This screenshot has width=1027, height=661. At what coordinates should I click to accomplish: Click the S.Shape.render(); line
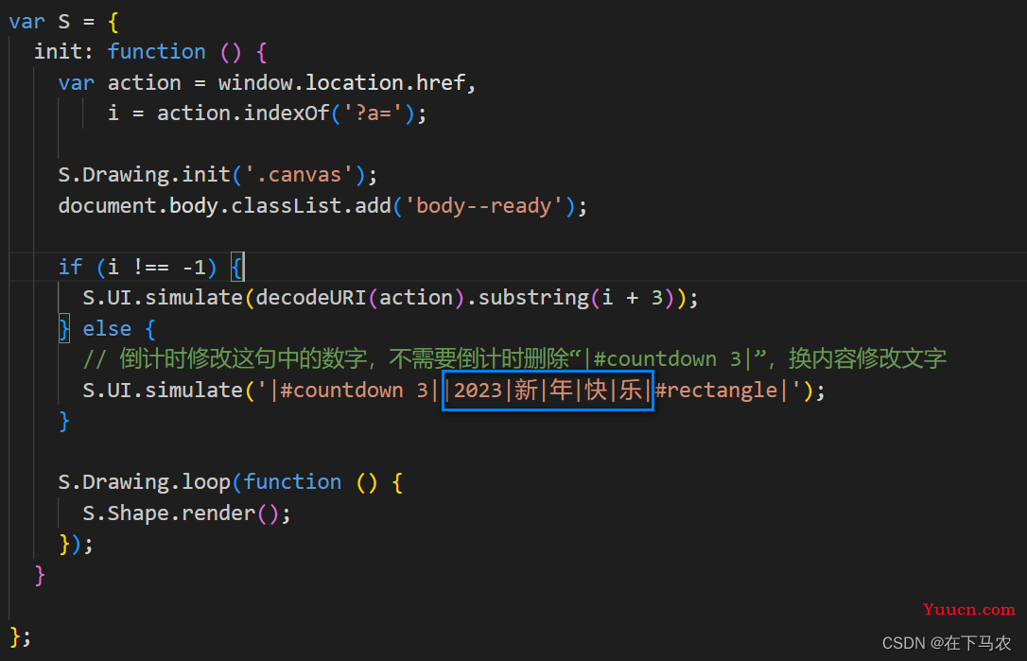(186, 513)
